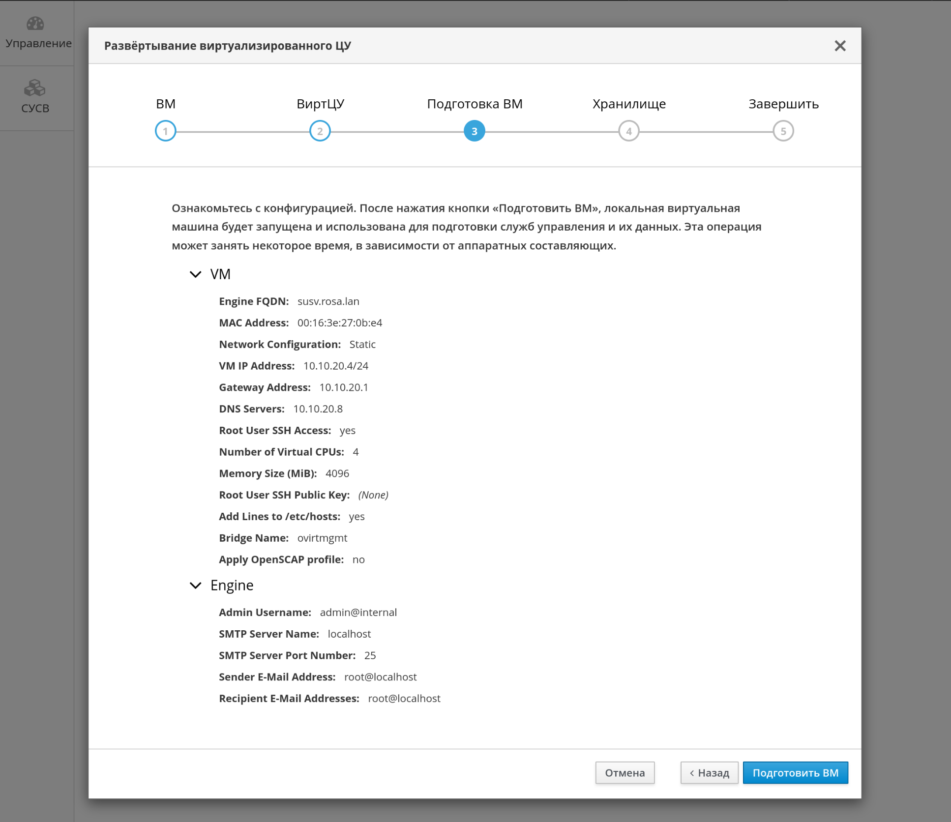Go back with the Назад button
The image size is (951, 822).
pyautogui.click(x=709, y=773)
